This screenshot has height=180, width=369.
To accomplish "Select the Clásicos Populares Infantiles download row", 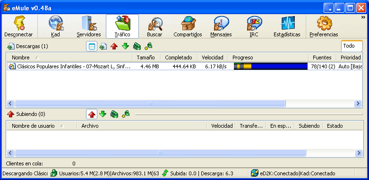I will pyautogui.click(x=184, y=66).
